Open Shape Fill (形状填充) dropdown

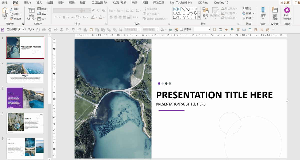pos(229,8)
